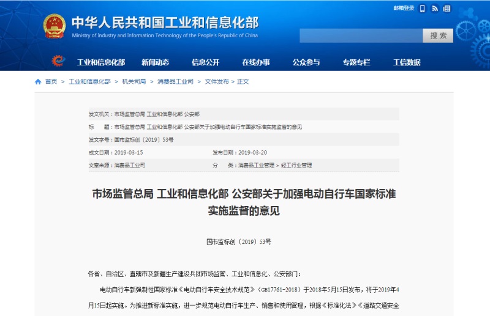Open the mobile version phone icon
This screenshot has width=490, height=316.
422,9
